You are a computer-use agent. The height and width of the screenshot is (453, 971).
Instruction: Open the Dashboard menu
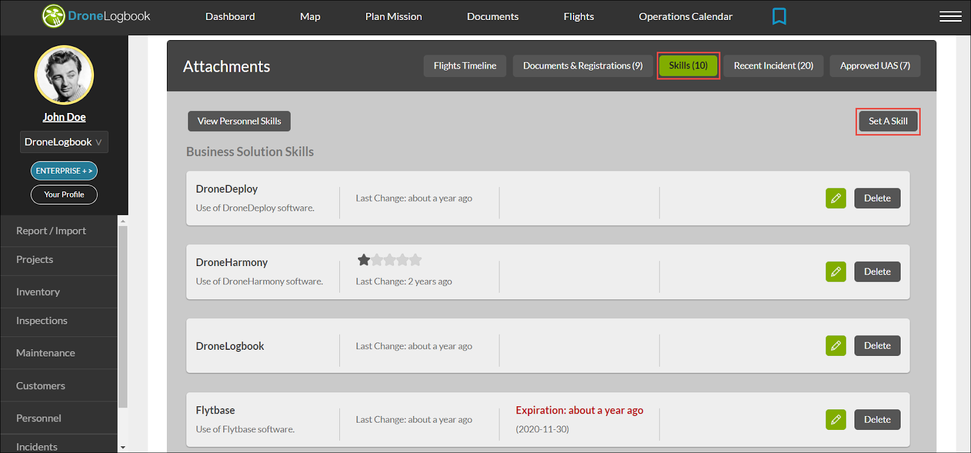click(x=230, y=16)
